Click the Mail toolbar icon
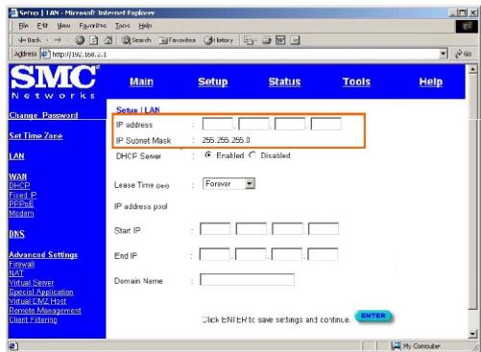 pos(249,40)
